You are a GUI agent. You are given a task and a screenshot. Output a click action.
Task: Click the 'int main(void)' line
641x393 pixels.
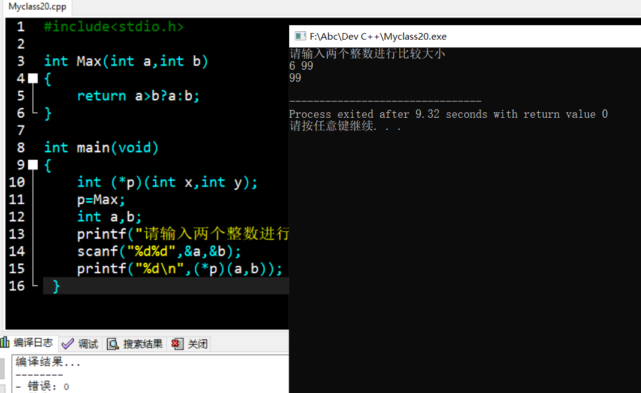click(x=101, y=147)
